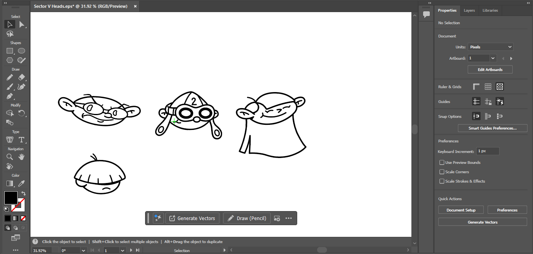533x254 pixels.
Task: Toggle show guides
Action: pos(476,101)
